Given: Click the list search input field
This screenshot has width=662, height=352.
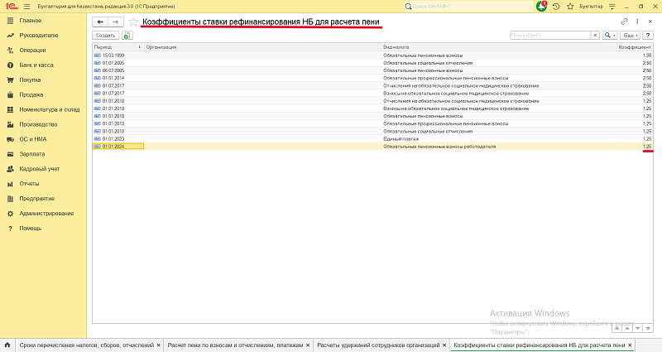Looking at the screenshot, I should click(x=550, y=36).
